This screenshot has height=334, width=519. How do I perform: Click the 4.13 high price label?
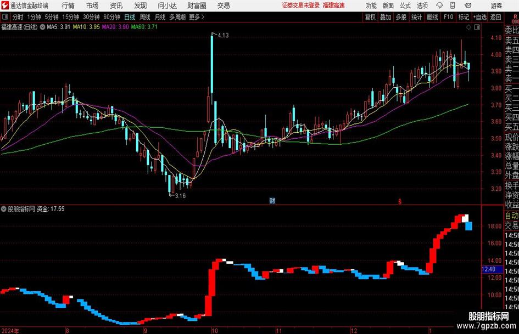coord(223,36)
